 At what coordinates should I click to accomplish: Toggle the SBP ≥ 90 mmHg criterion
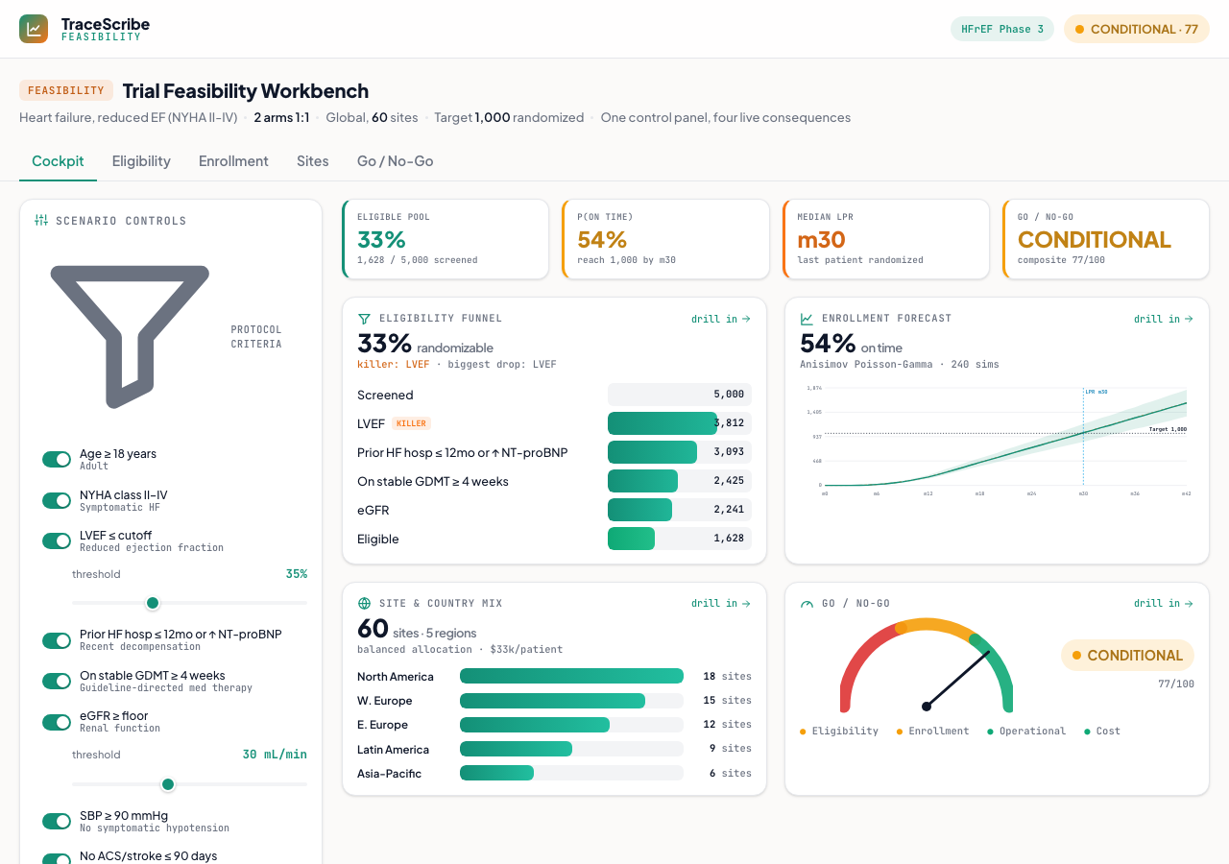(57, 821)
